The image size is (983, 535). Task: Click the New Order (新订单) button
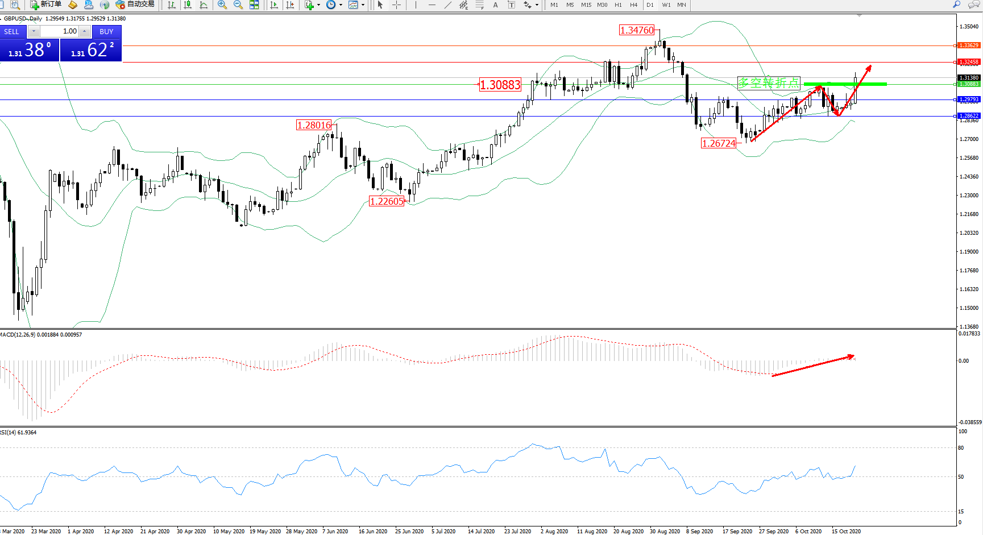point(45,5)
